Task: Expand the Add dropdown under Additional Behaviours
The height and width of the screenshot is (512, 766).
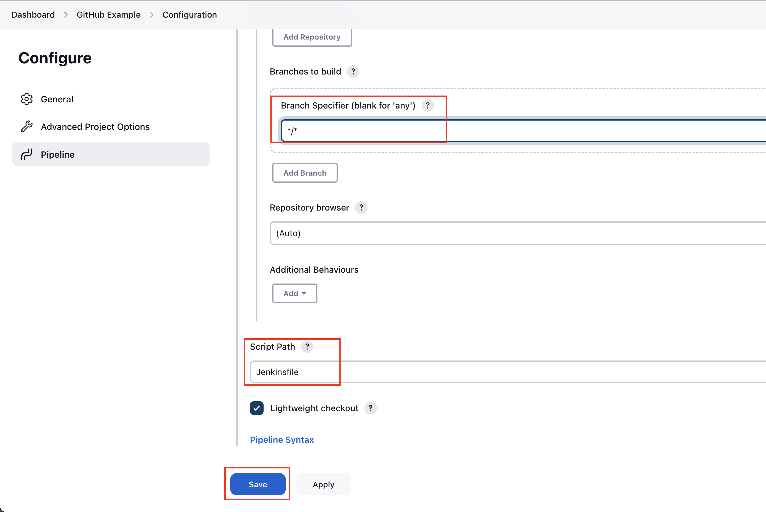Action: click(294, 293)
